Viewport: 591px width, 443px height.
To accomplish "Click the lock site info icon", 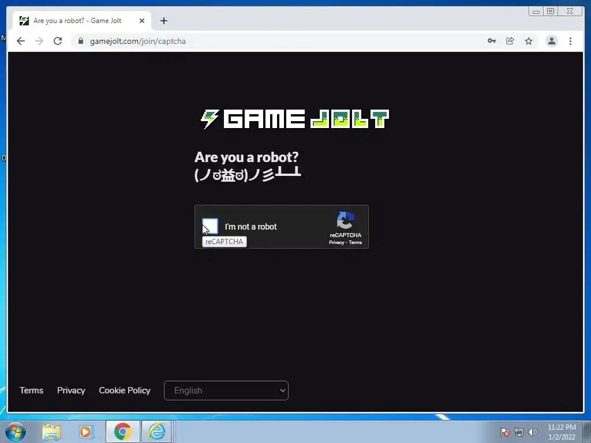I will coord(81,41).
